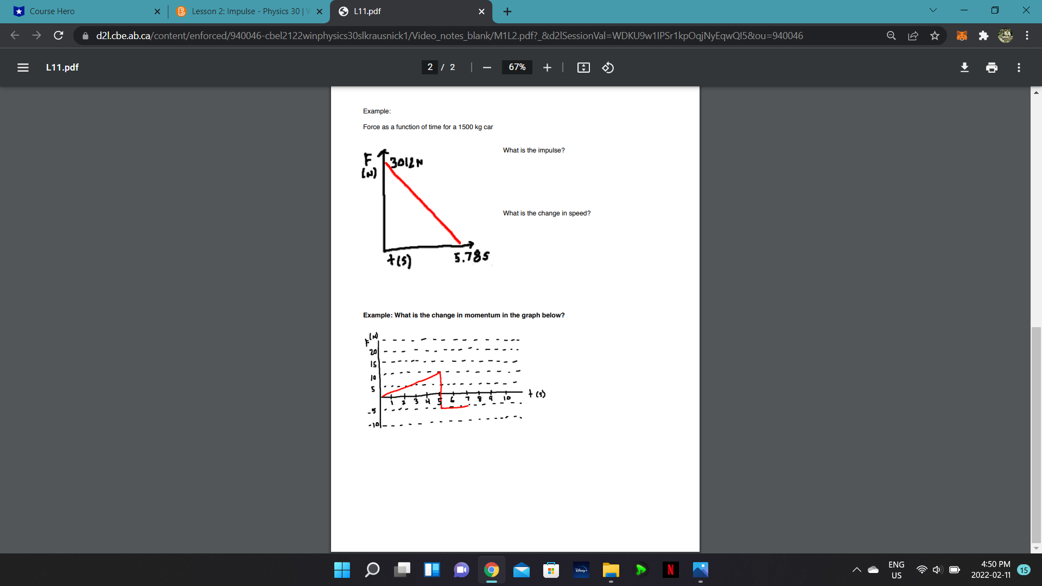Reload the current page
Viewport: 1042px width, 586px height.
(58, 35)
